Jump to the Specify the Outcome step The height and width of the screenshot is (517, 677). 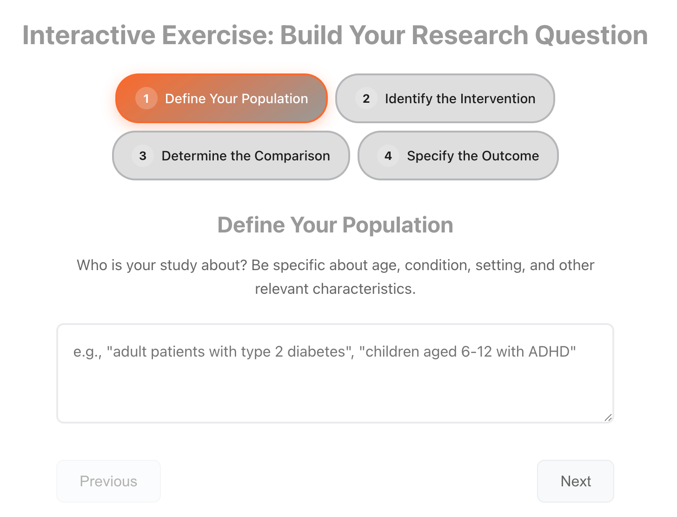458,156
